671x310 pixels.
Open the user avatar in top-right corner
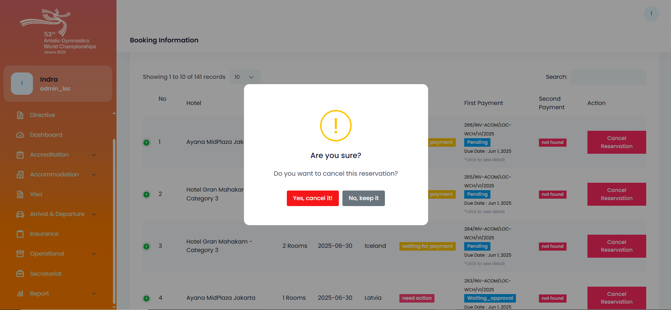[651, 14]
